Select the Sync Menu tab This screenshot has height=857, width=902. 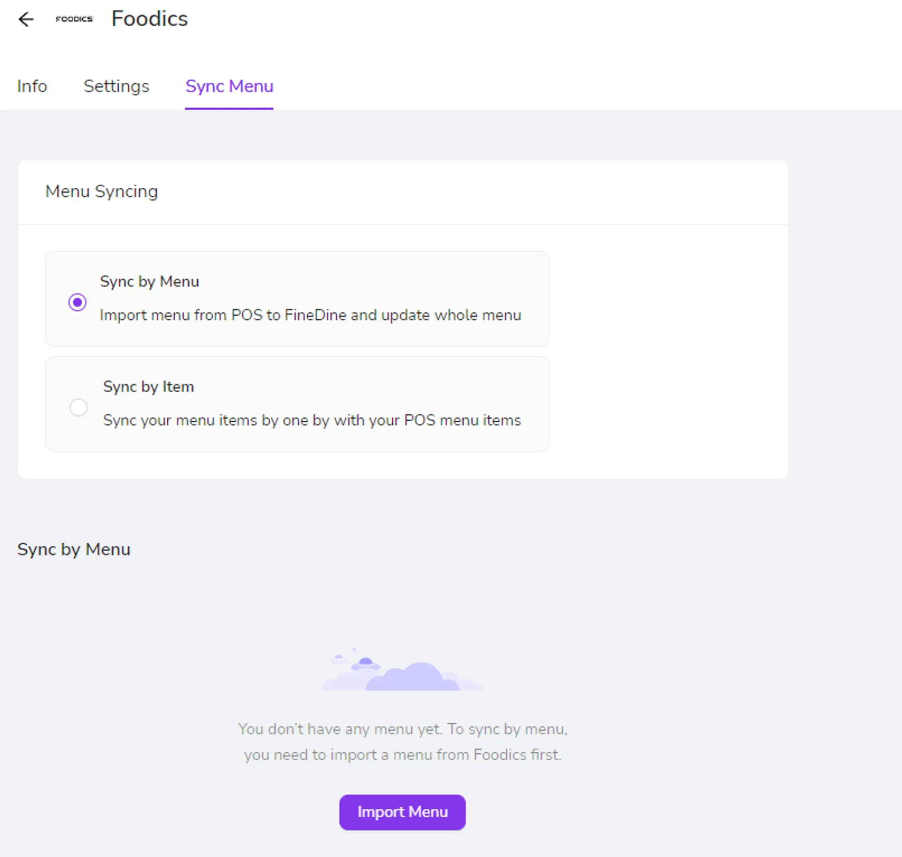tap(229, 86)
